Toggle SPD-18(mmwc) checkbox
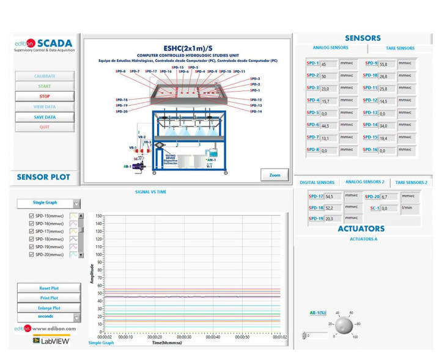The width and height of the screenshot is (442, 357). 31,239
